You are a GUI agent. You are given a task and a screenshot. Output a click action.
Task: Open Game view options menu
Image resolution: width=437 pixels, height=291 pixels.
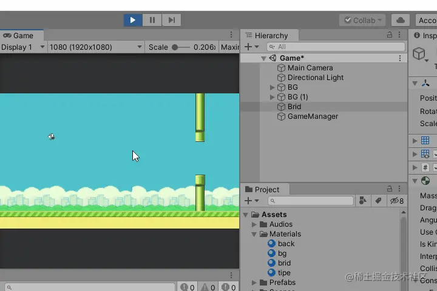(x=231, y=35)
